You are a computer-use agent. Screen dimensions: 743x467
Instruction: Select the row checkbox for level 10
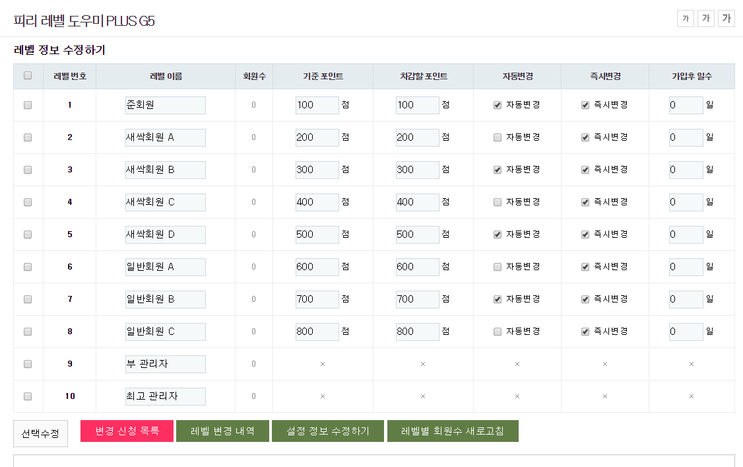[28, 396]
